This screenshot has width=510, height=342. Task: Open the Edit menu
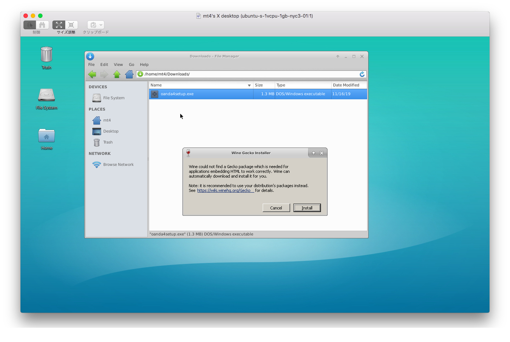[104, 65]
